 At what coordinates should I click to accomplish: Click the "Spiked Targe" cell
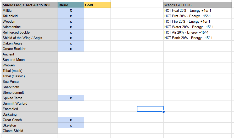(x=29, y=98)
